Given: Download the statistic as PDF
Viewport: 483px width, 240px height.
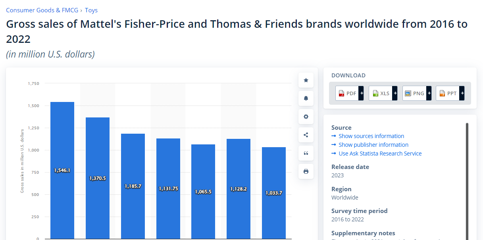Looking at the screenshot, I should (347, 93).
